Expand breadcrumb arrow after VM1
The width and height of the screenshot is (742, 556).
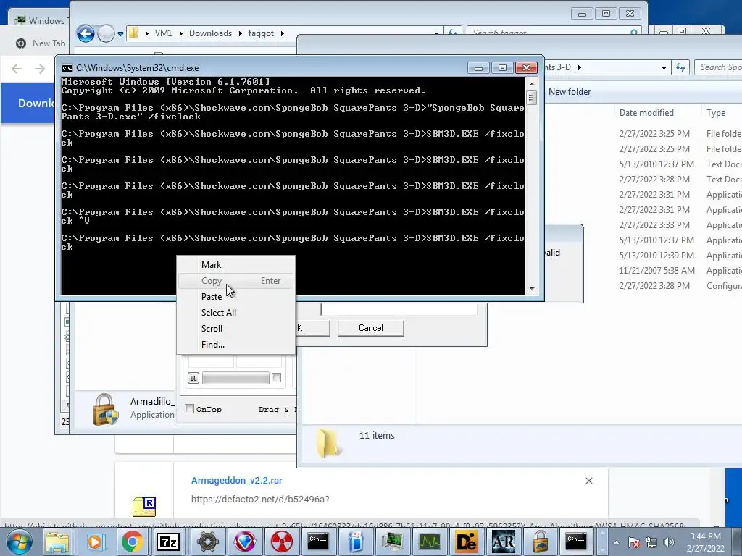click(180, 33)
